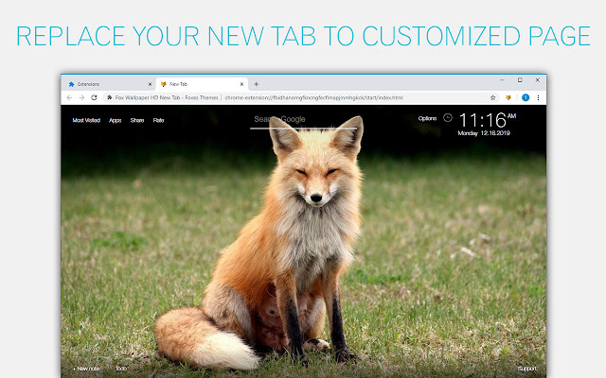Screen dimensions: 606x378
Task: Go back using the browser back arrow
Action: (69, 97)
